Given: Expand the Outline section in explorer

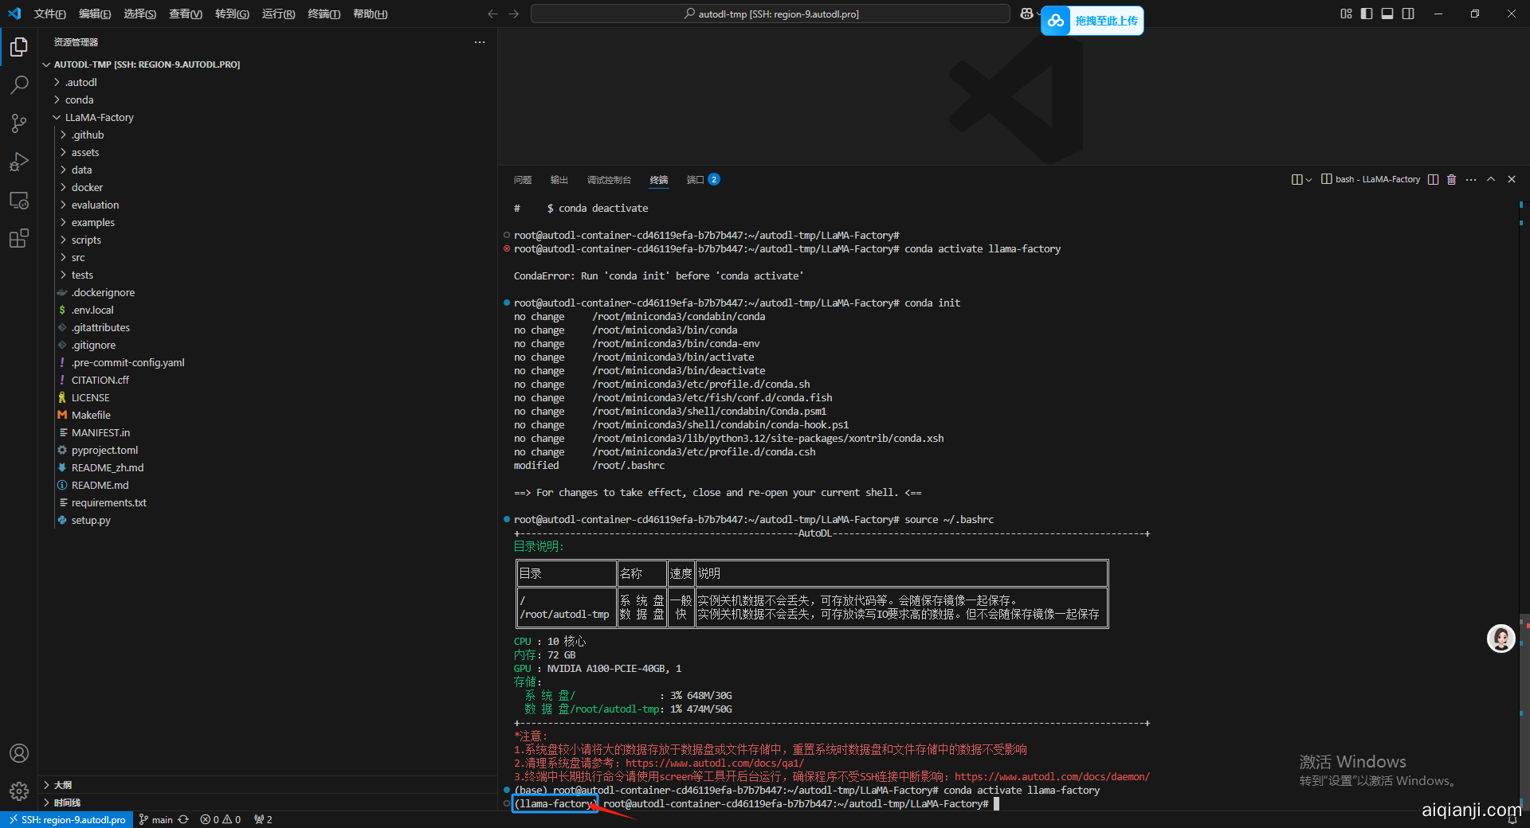Looking at the screenshot, I should 62,785.
